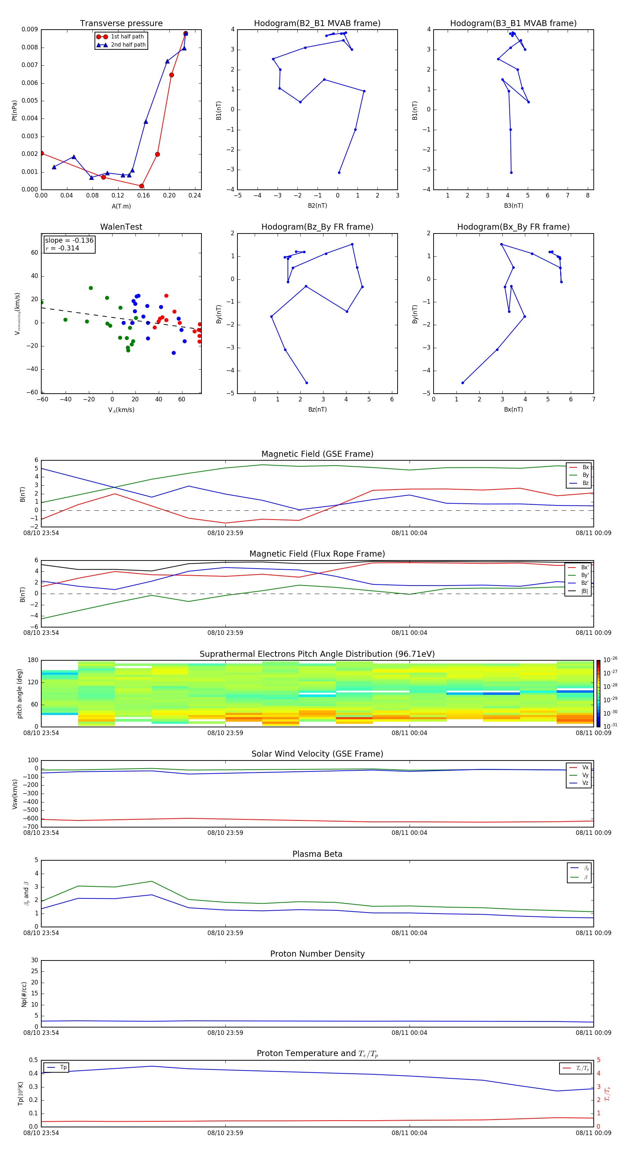This screenshot has width=635, height=1164.
Task: Click the 'B3(nT)' x-axis label
Action: click(513, 206)
